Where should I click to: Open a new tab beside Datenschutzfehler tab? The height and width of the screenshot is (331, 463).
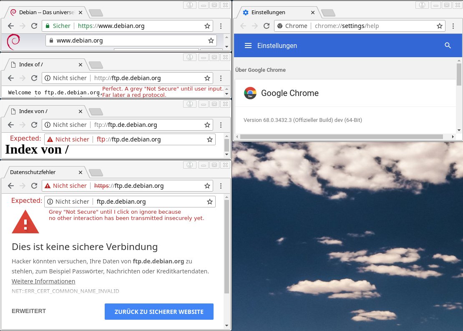click(x=96, y=172)
